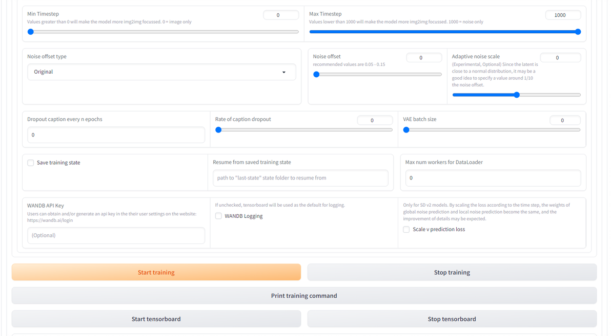Focus Max num workers for DataLoader input
The width and height of the screenshot is (611, 336).
pyautogui.click(x=493, y=178)
